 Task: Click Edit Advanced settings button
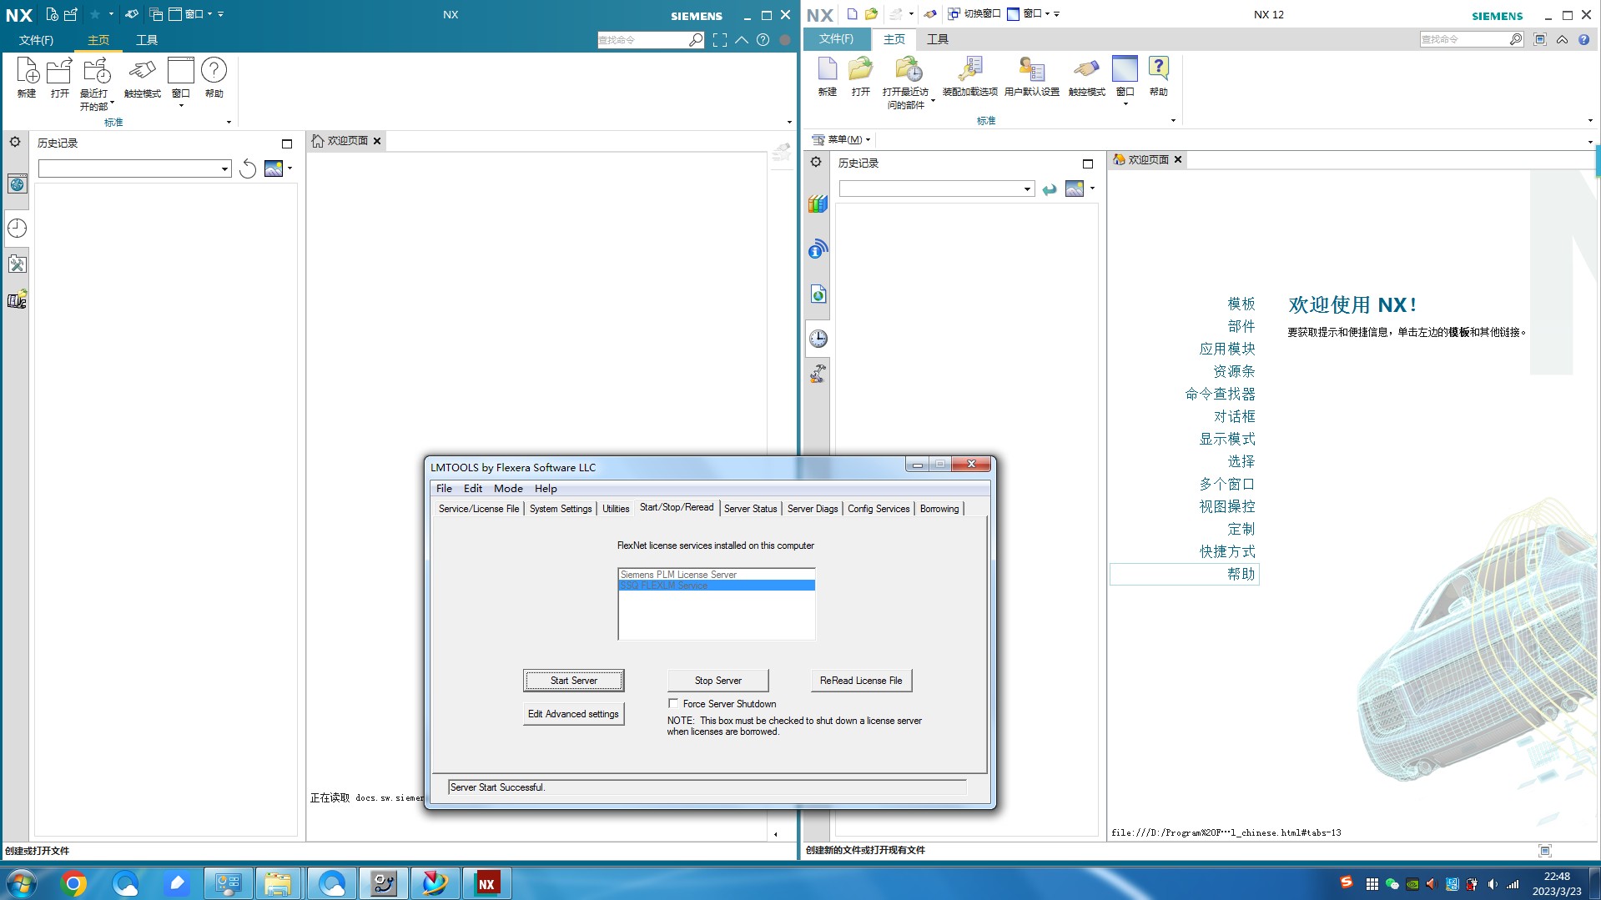pos(574,714)
